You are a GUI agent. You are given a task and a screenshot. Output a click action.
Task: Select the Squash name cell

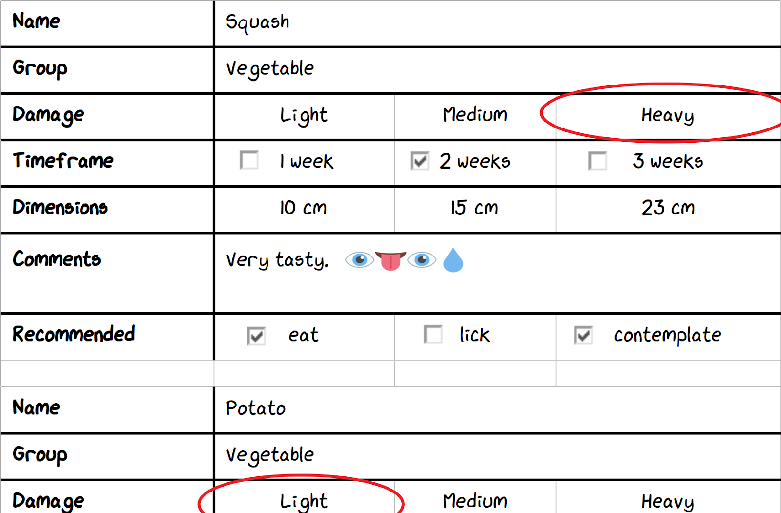497,23
